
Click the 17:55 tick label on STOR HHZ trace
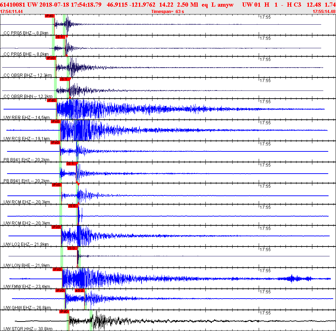point(265,313)
